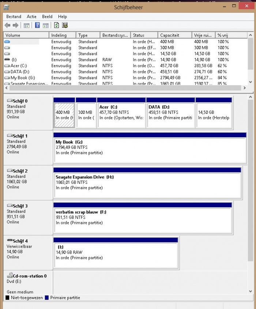Click the disk map scroll-down arrow
This screenshot has height=309, width=256.
tap(251, 291)
